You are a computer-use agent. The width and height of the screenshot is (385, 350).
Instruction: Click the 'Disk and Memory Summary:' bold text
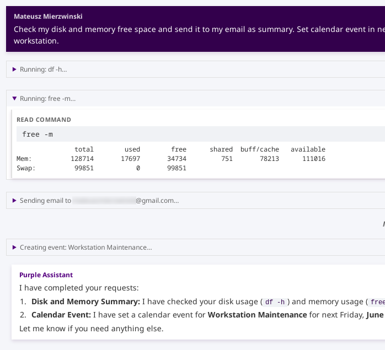click(x=85, y=301)
